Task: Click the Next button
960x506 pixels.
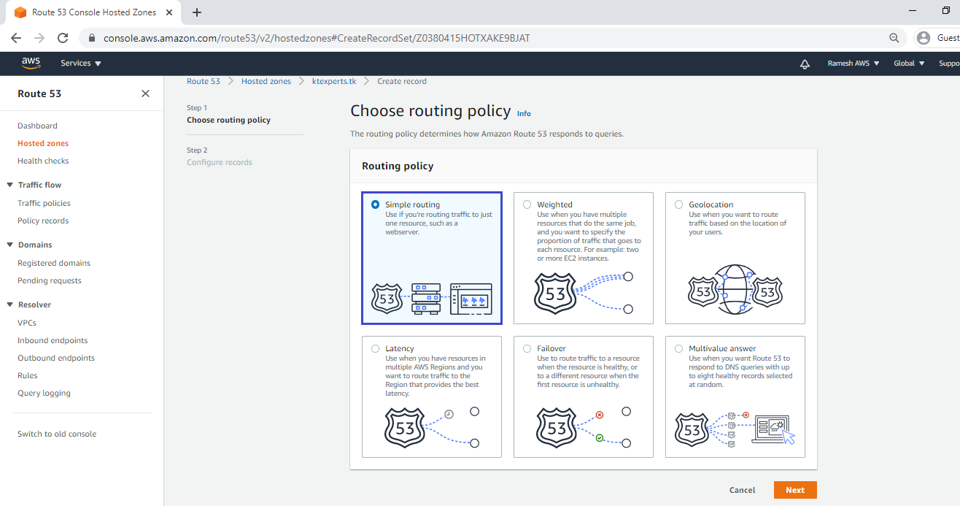Action: (795, 490)
